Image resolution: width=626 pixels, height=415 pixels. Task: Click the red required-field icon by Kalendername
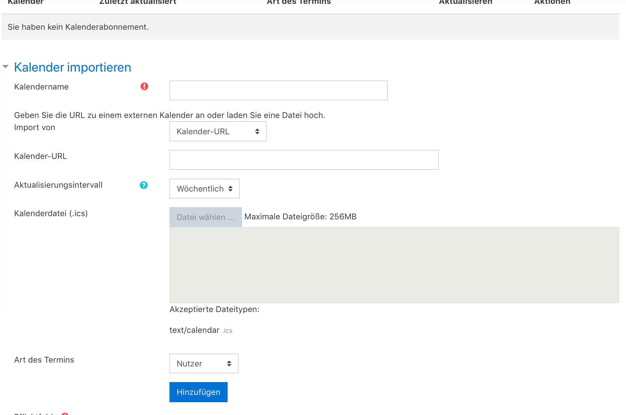[x=144, y=86]
